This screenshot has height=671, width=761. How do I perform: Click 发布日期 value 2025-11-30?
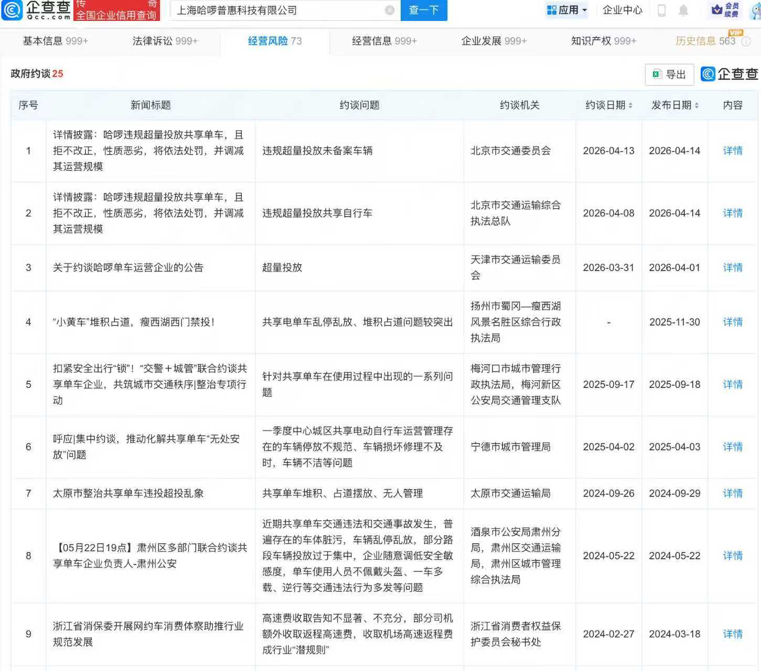click(x=674, y=322)
